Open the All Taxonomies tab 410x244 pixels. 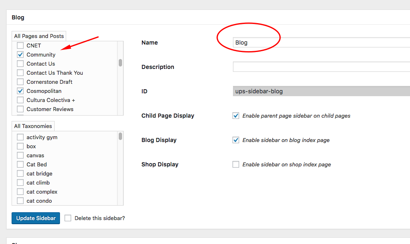tap(33, 126)
